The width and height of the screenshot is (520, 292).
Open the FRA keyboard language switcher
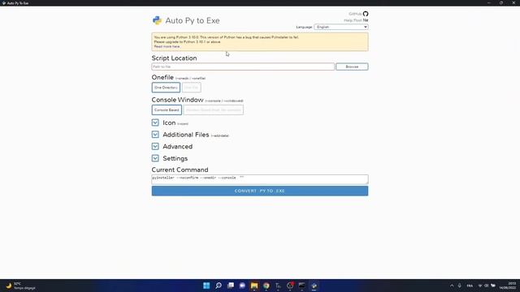470,286
